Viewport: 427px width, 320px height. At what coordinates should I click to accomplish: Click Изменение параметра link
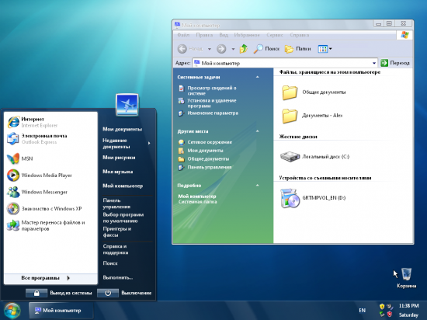(213, 113)
